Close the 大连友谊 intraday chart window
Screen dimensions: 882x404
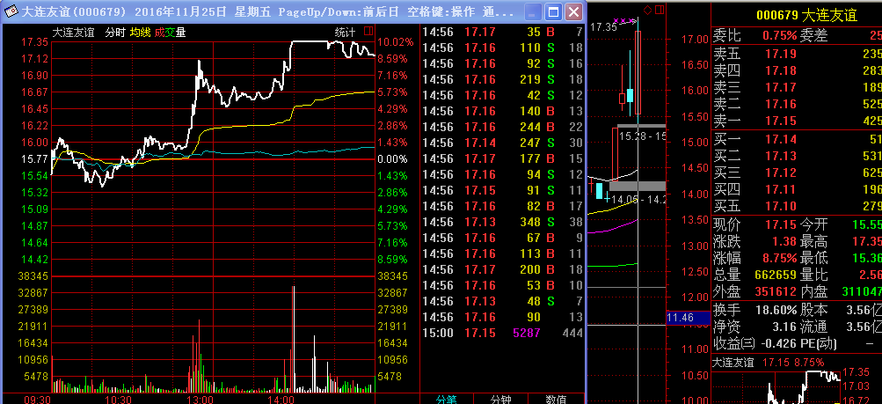(572, 12)
